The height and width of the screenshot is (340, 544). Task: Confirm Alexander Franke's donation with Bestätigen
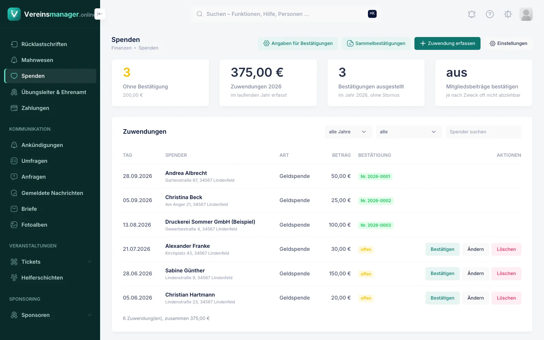click(442, 249)
